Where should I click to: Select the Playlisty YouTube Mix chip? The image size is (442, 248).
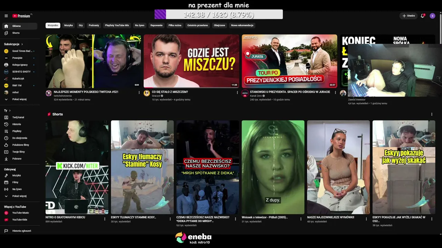click(x=117, y=25)
